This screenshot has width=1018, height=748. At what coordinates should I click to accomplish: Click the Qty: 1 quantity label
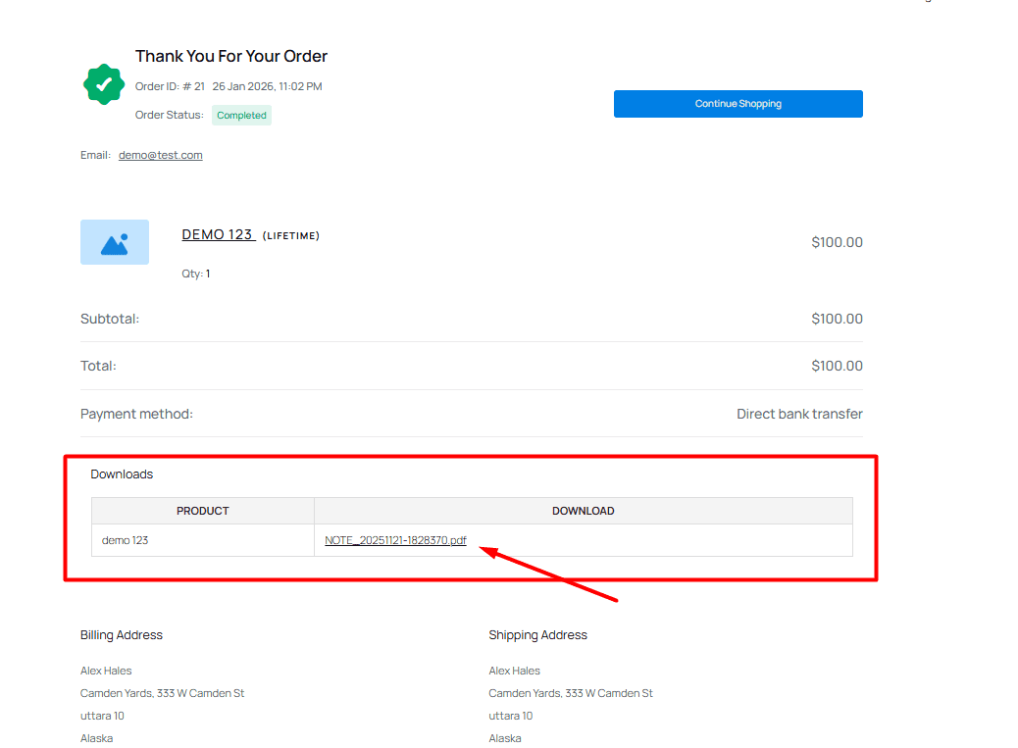coord(196,273)
